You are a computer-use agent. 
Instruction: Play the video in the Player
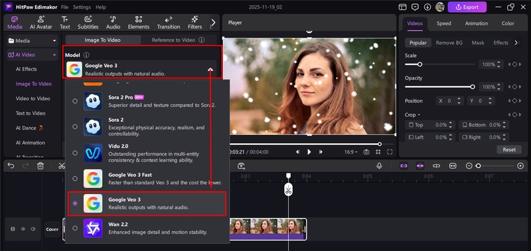[309, 152]
